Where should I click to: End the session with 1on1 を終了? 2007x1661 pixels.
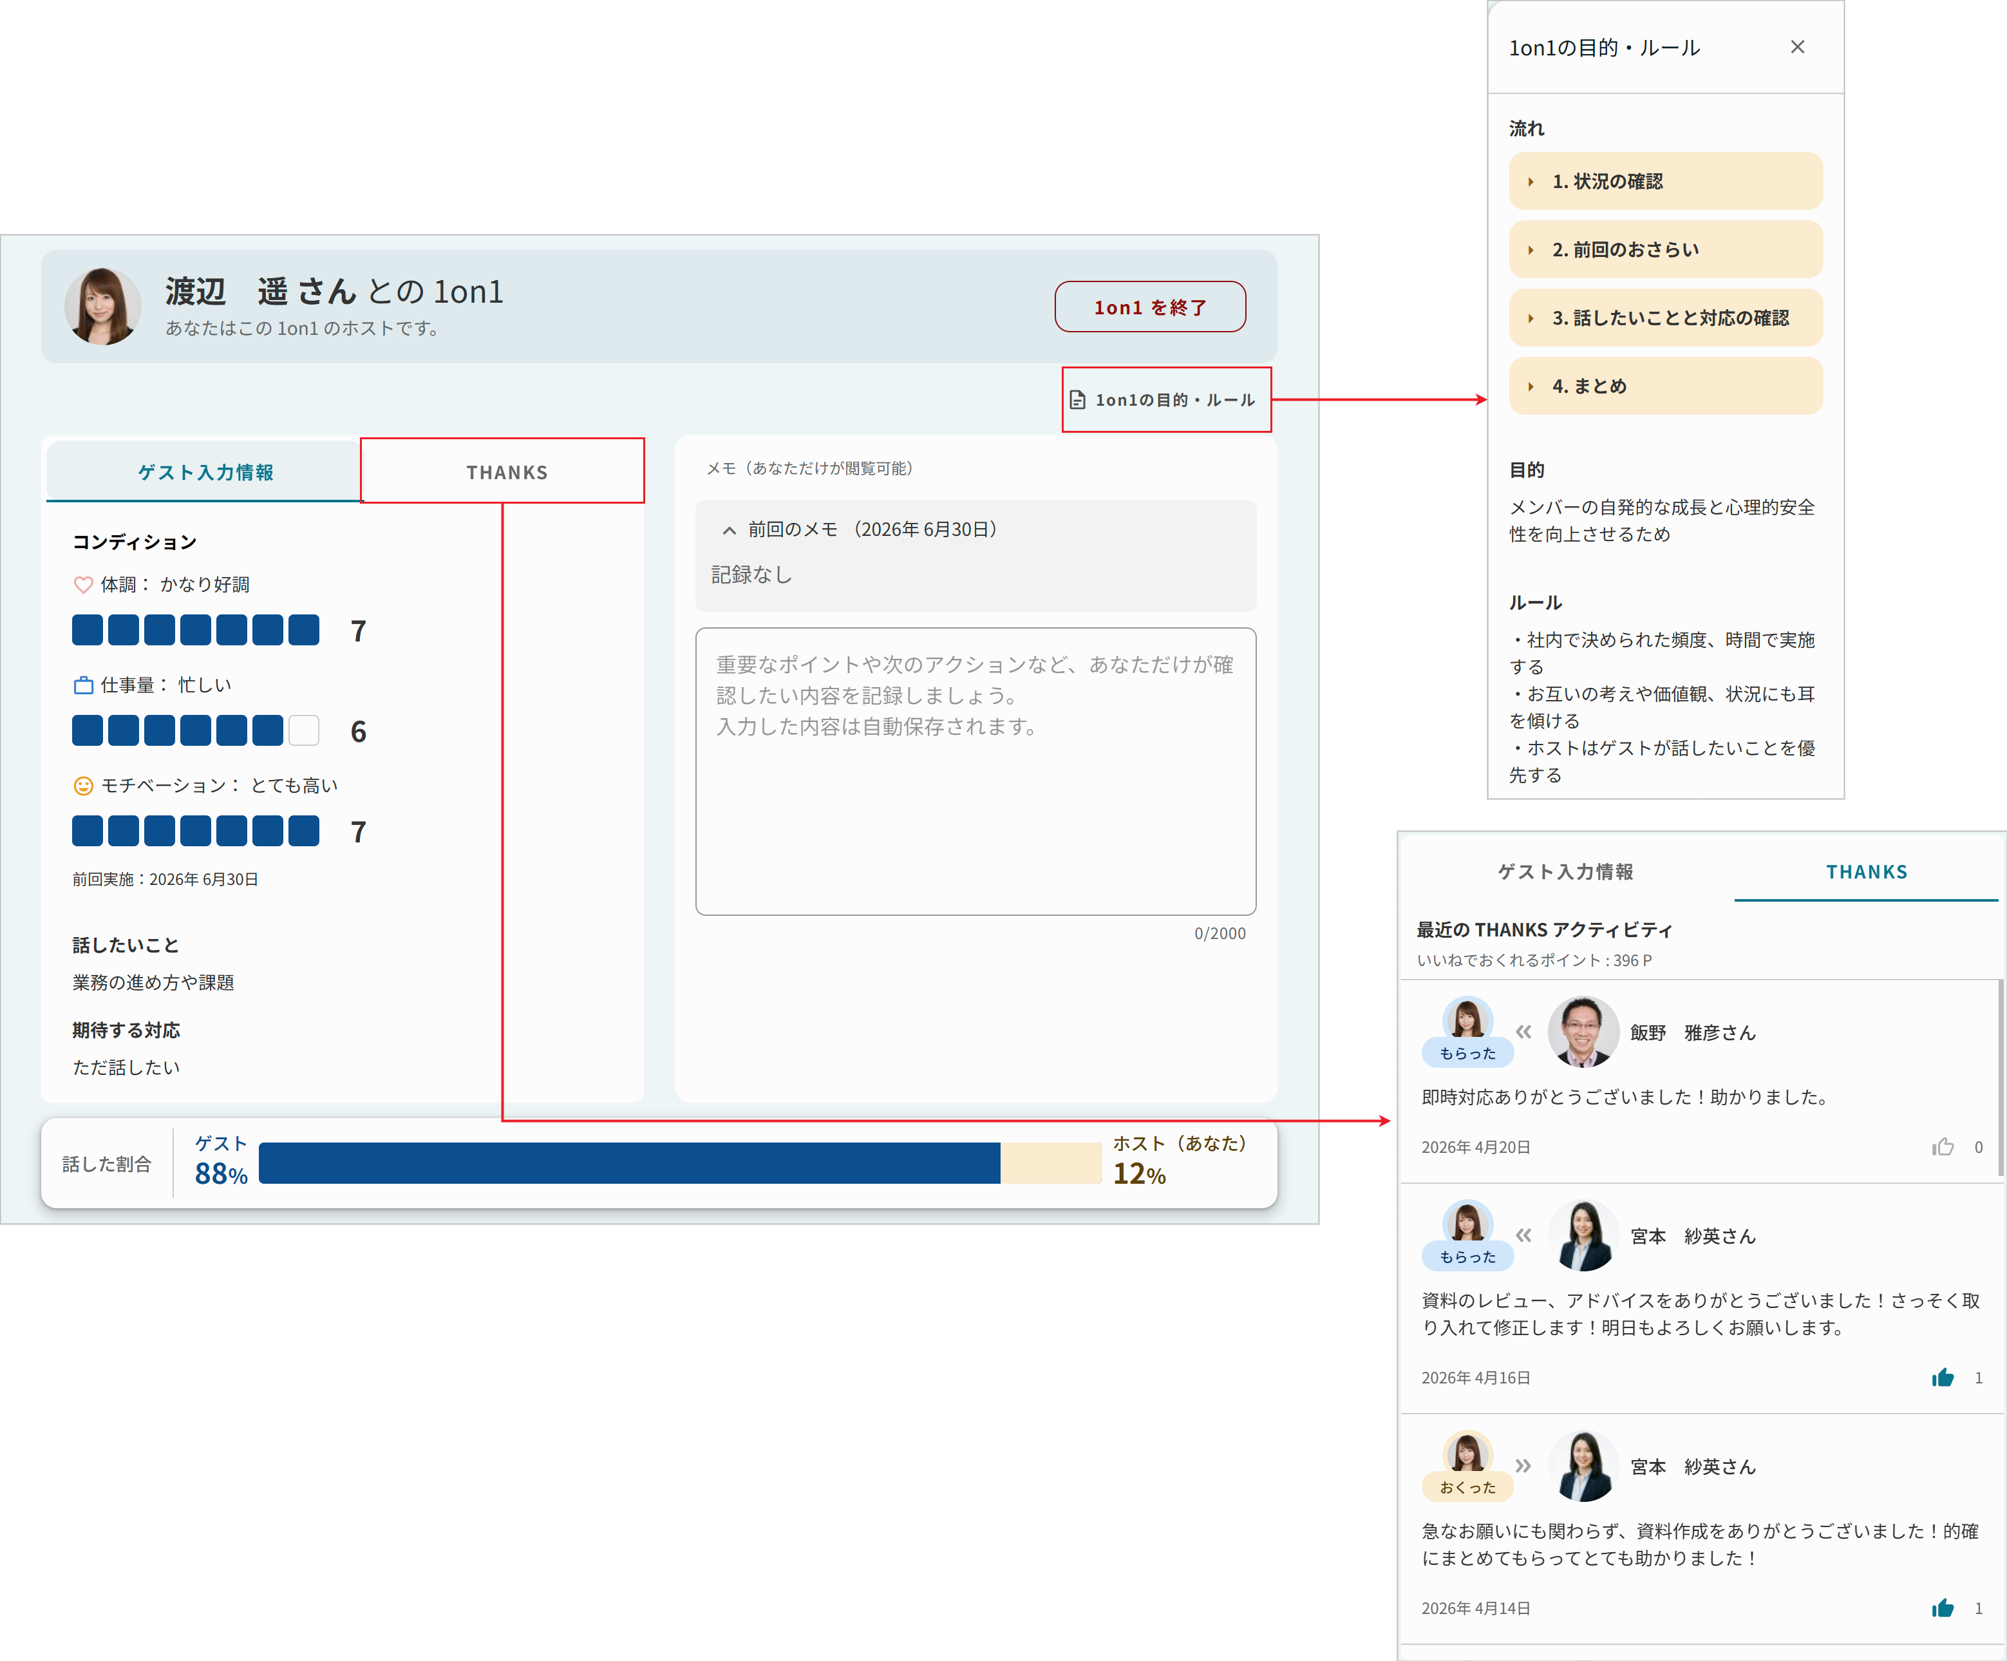1150,307
